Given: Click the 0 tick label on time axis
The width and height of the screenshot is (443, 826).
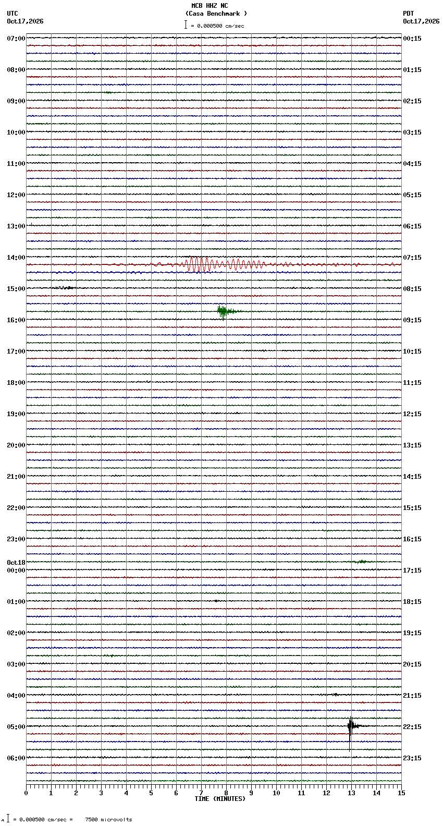Looking at the screenshot, I should (26, 793).
